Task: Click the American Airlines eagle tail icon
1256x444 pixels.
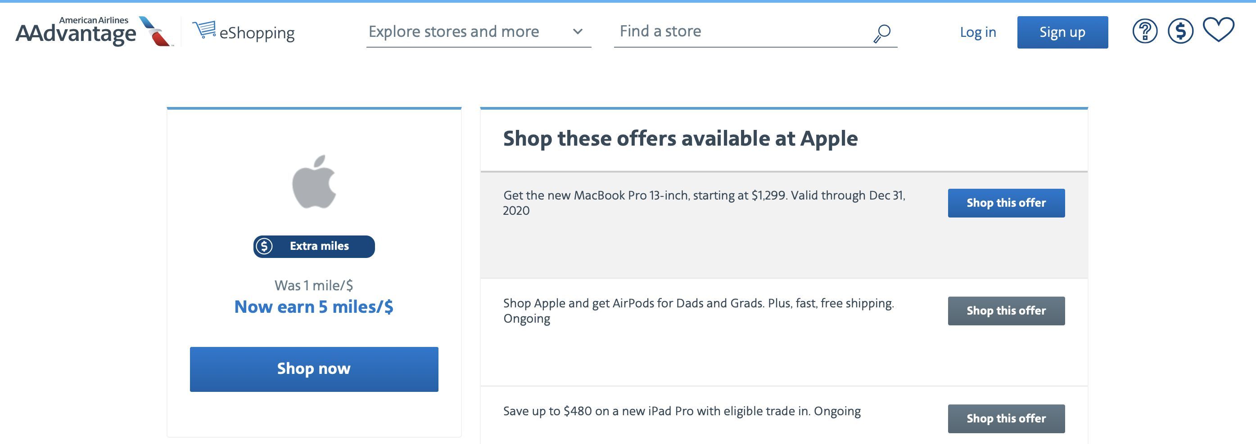Action: point(155,31)
